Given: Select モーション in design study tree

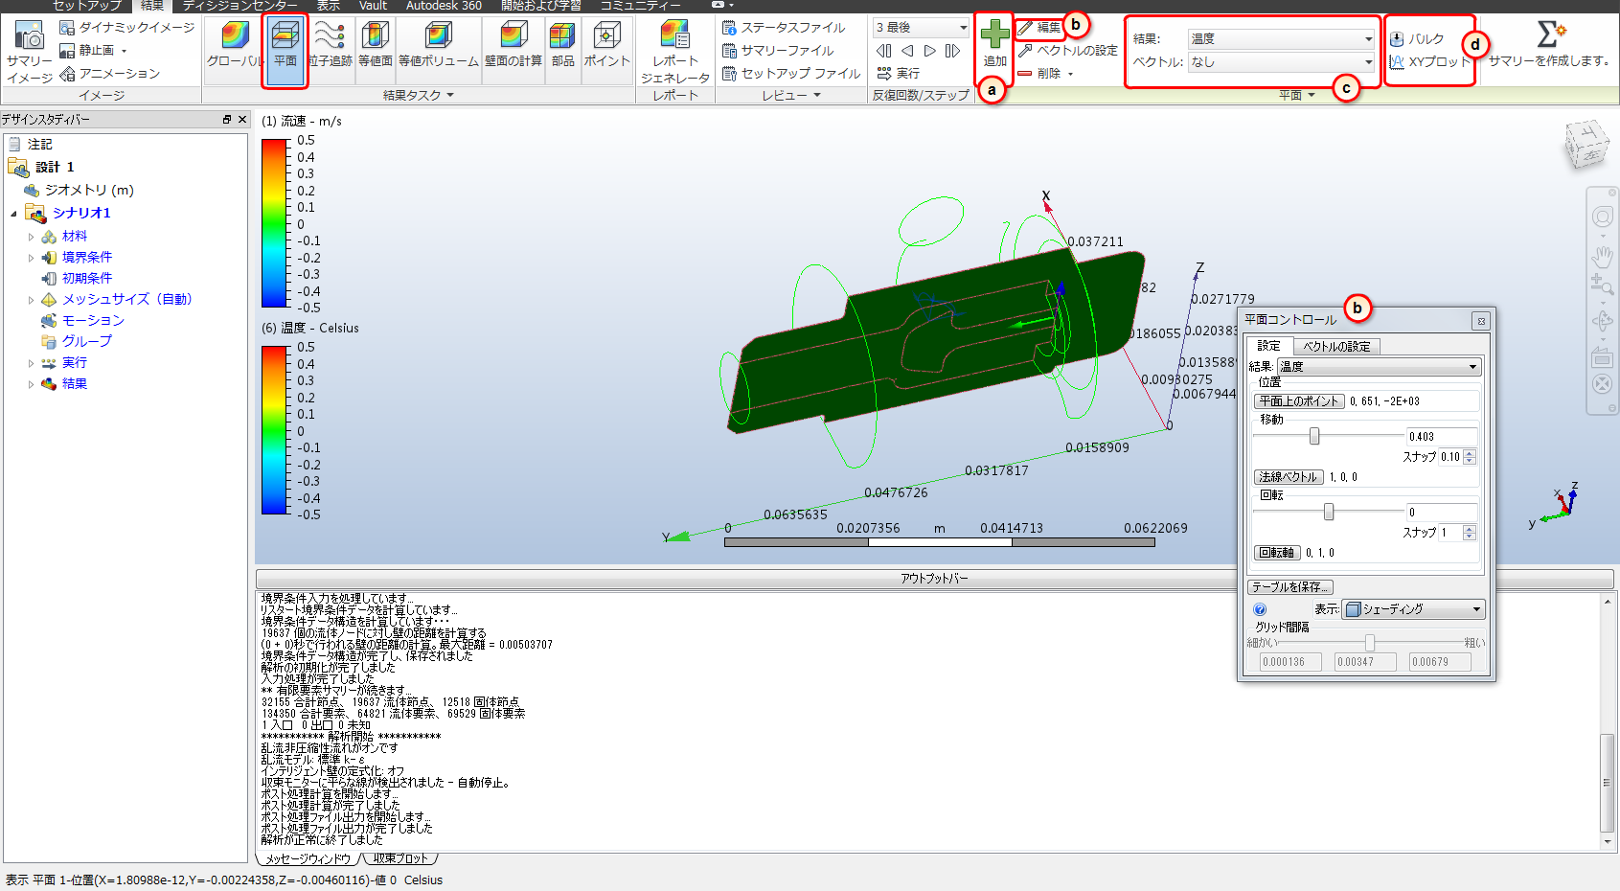Looking at the screenshot, I should (93, 321).
